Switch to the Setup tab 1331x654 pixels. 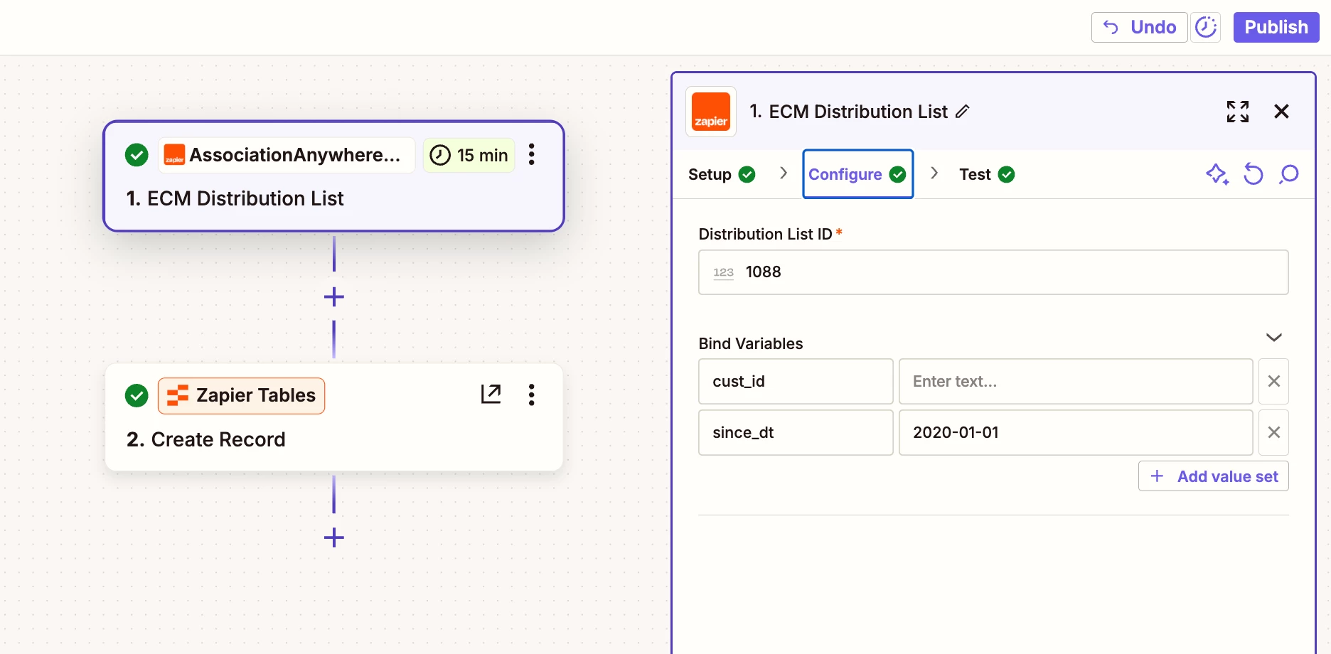pyautogui.click(x=722, y=174)
